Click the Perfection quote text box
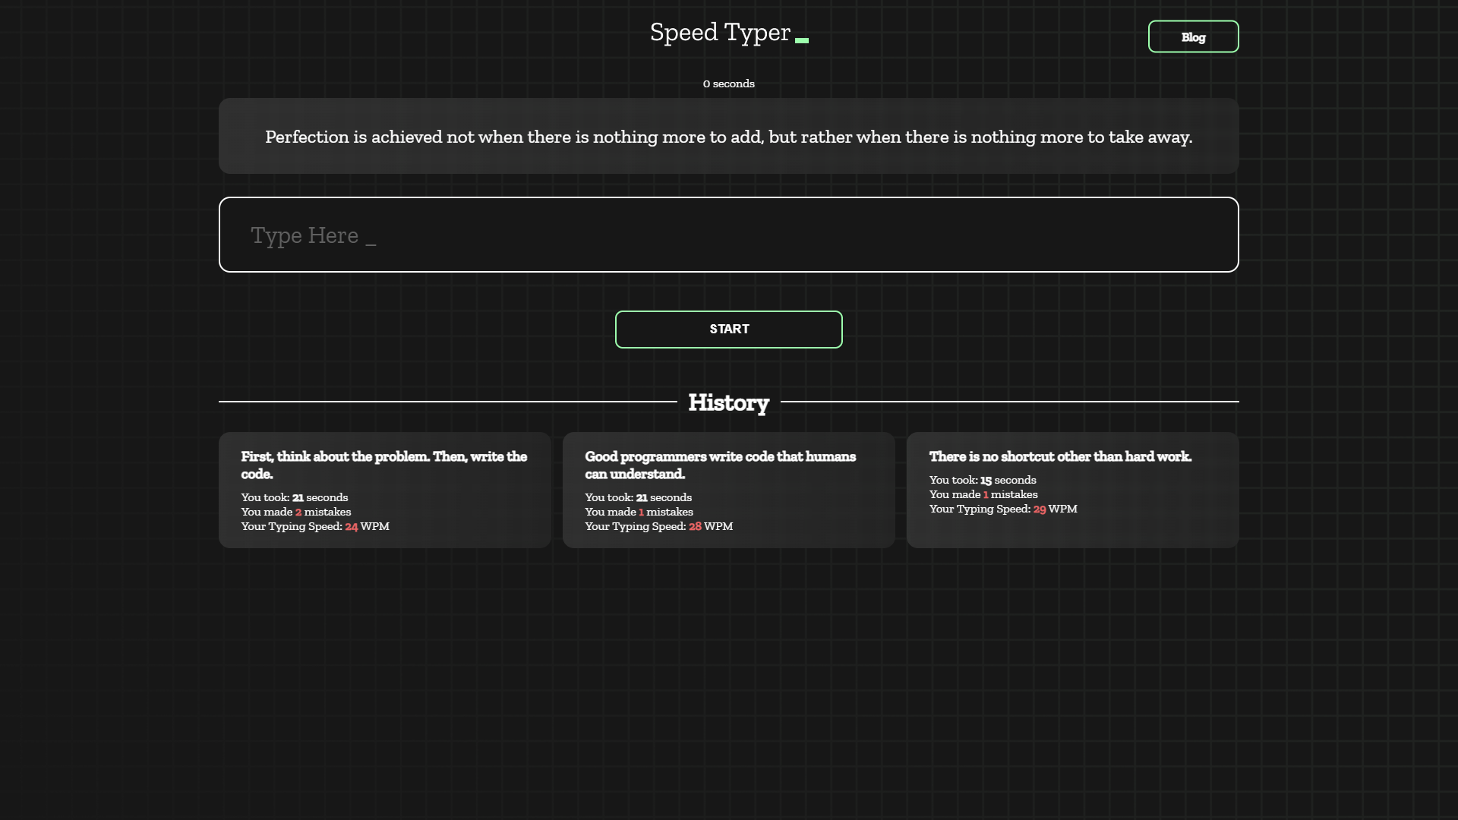1458x820 pixels. tap(728, 137)
